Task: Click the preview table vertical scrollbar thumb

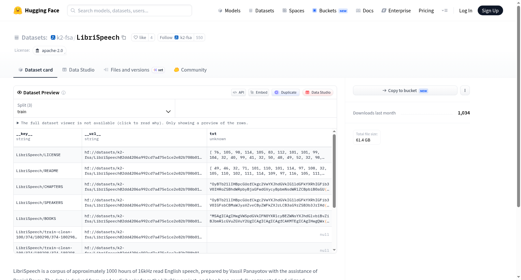Action: [x=334, y=171]
